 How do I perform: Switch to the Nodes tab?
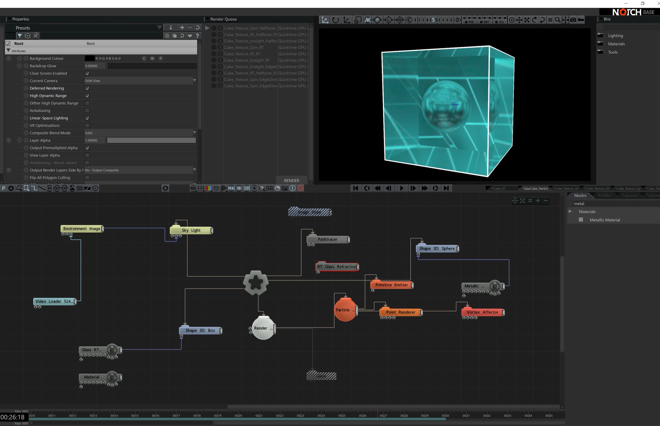click(x=580, y=195)
